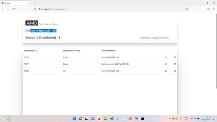Close the tech-art tab

click(29, 3)
